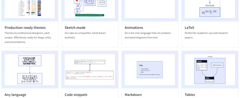This screenshot has height=98, width=240.
Task: Click the Production-ready themes heading
Action: [x=25, y=27]
